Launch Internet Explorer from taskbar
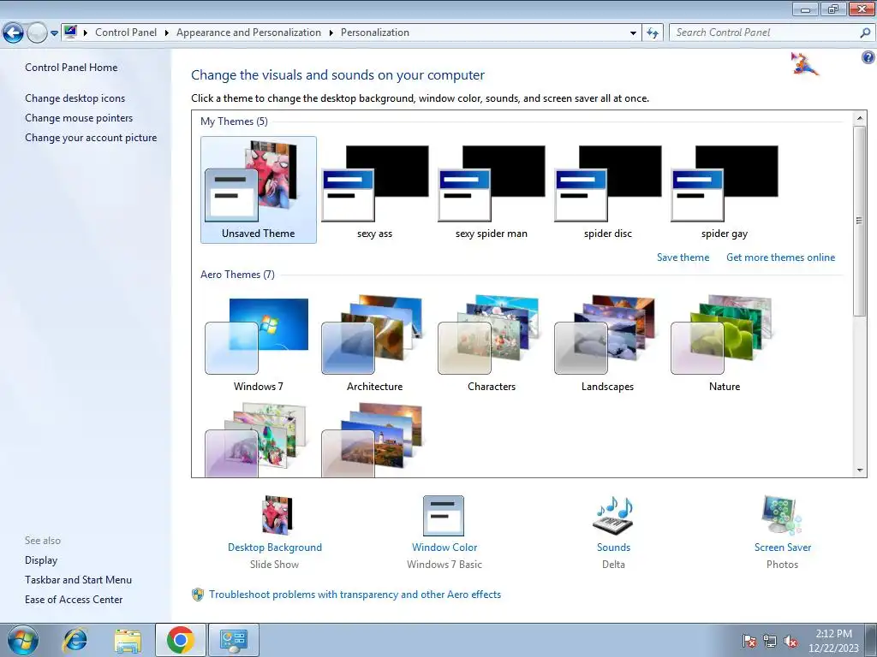Image resolution: width=877 pixels, height=657 pixels. coord(75,640)
